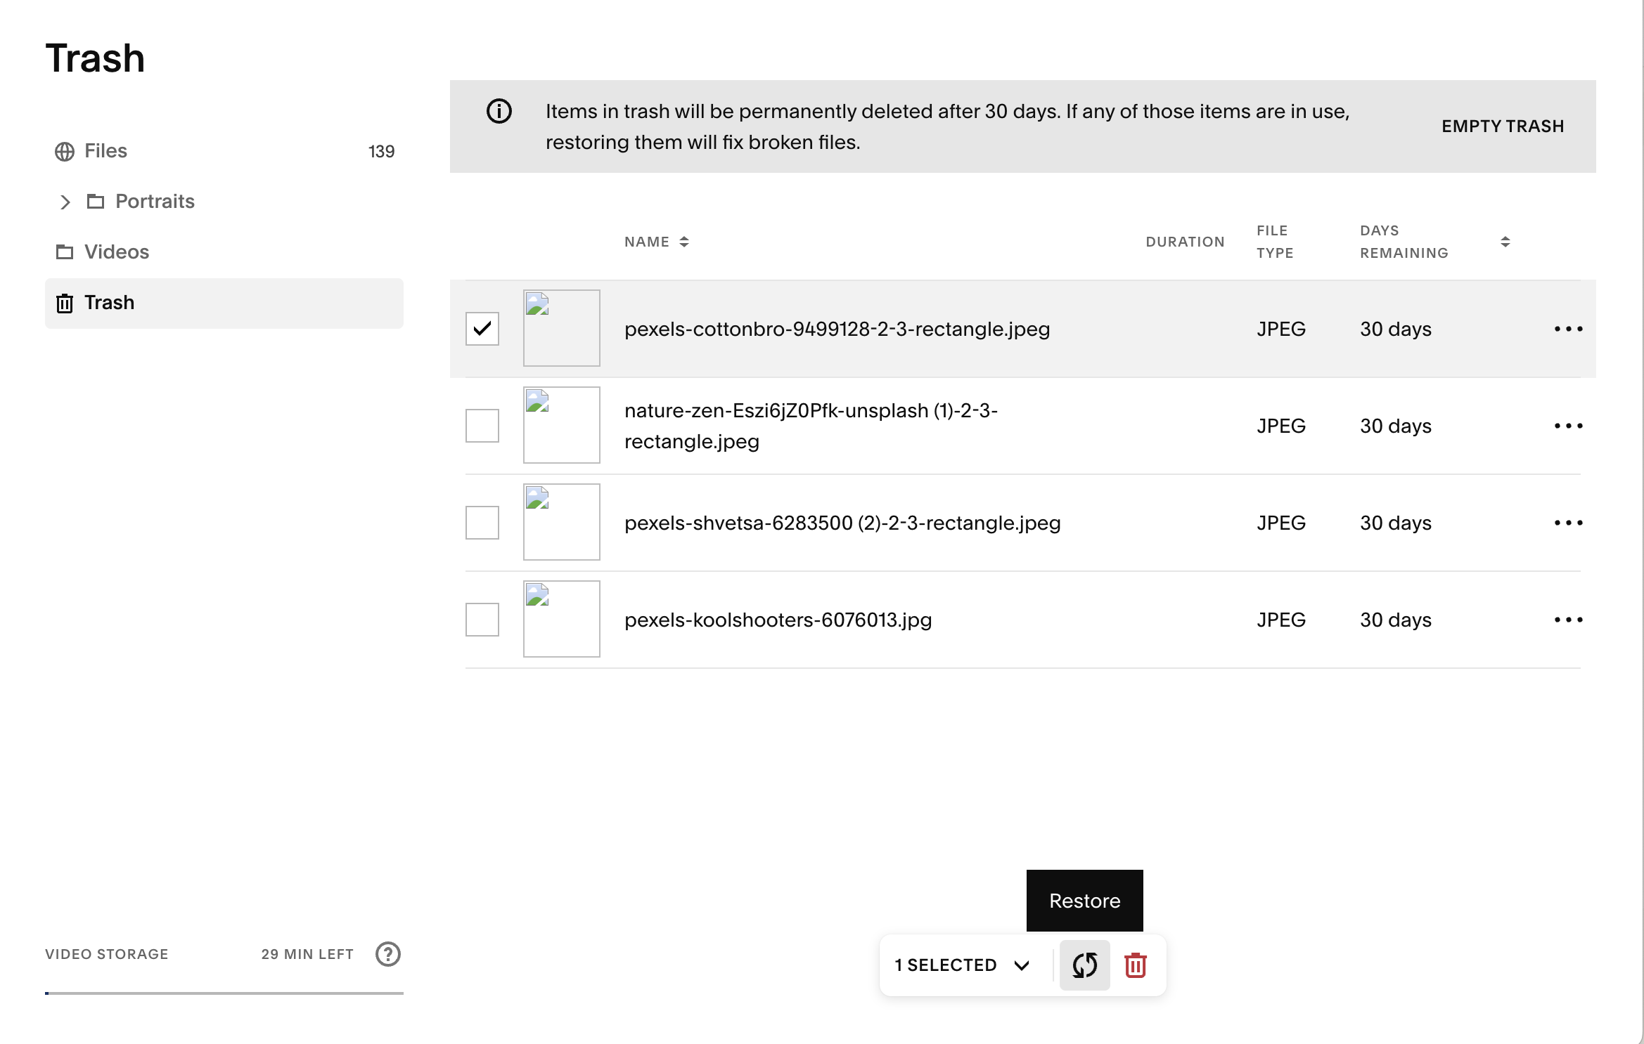Click the video storage progress bar
The height and width of the screenshot is (1044, 1644).
click(x=224, y=993)
